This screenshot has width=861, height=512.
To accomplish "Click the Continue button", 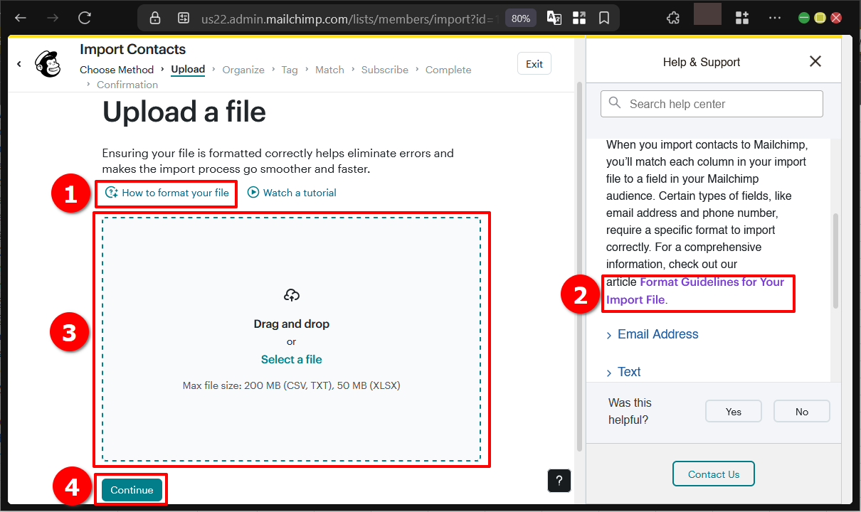I will [x=131, y=489].
